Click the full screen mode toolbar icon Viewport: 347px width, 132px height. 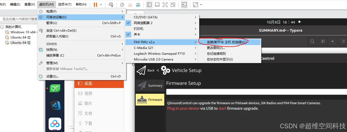(x=165, y=5)
